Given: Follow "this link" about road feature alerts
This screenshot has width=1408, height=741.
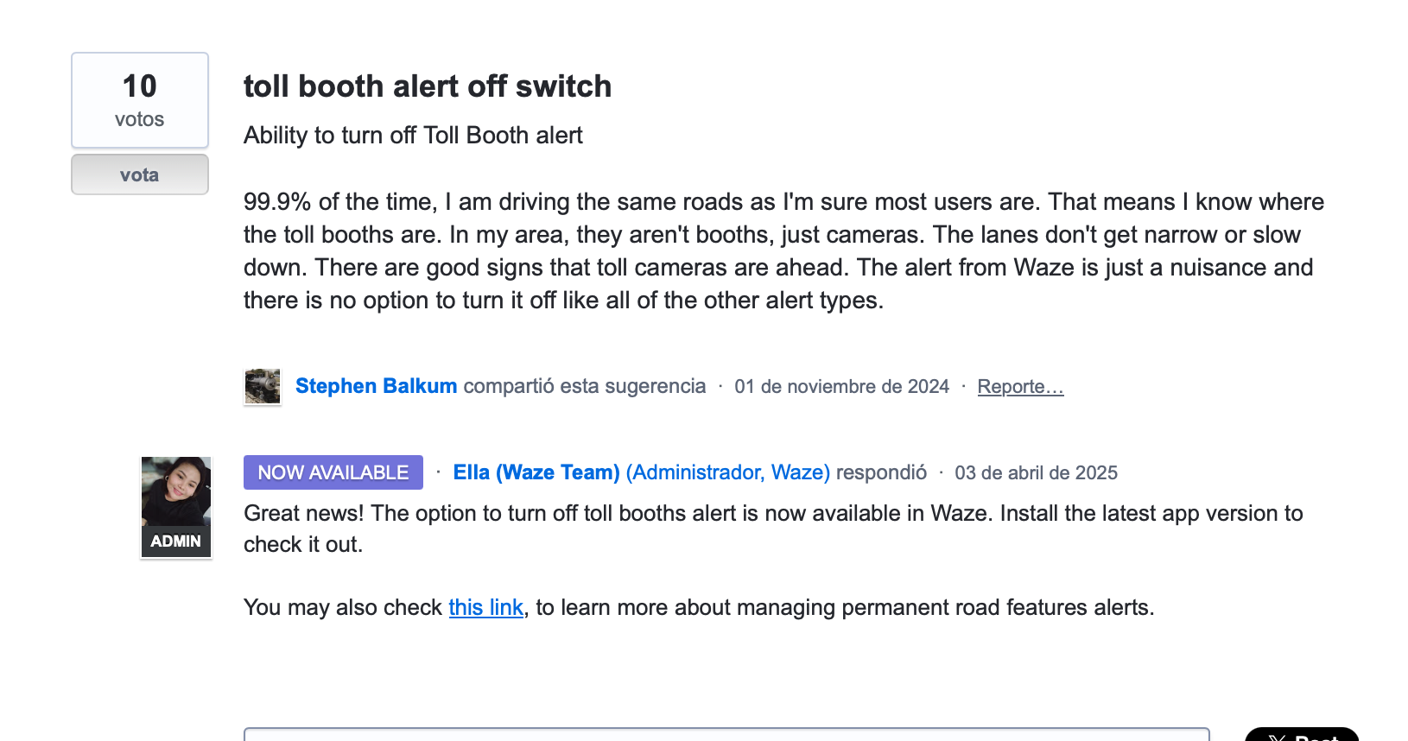Looking at the screenshot, I should tap(485, 608).
